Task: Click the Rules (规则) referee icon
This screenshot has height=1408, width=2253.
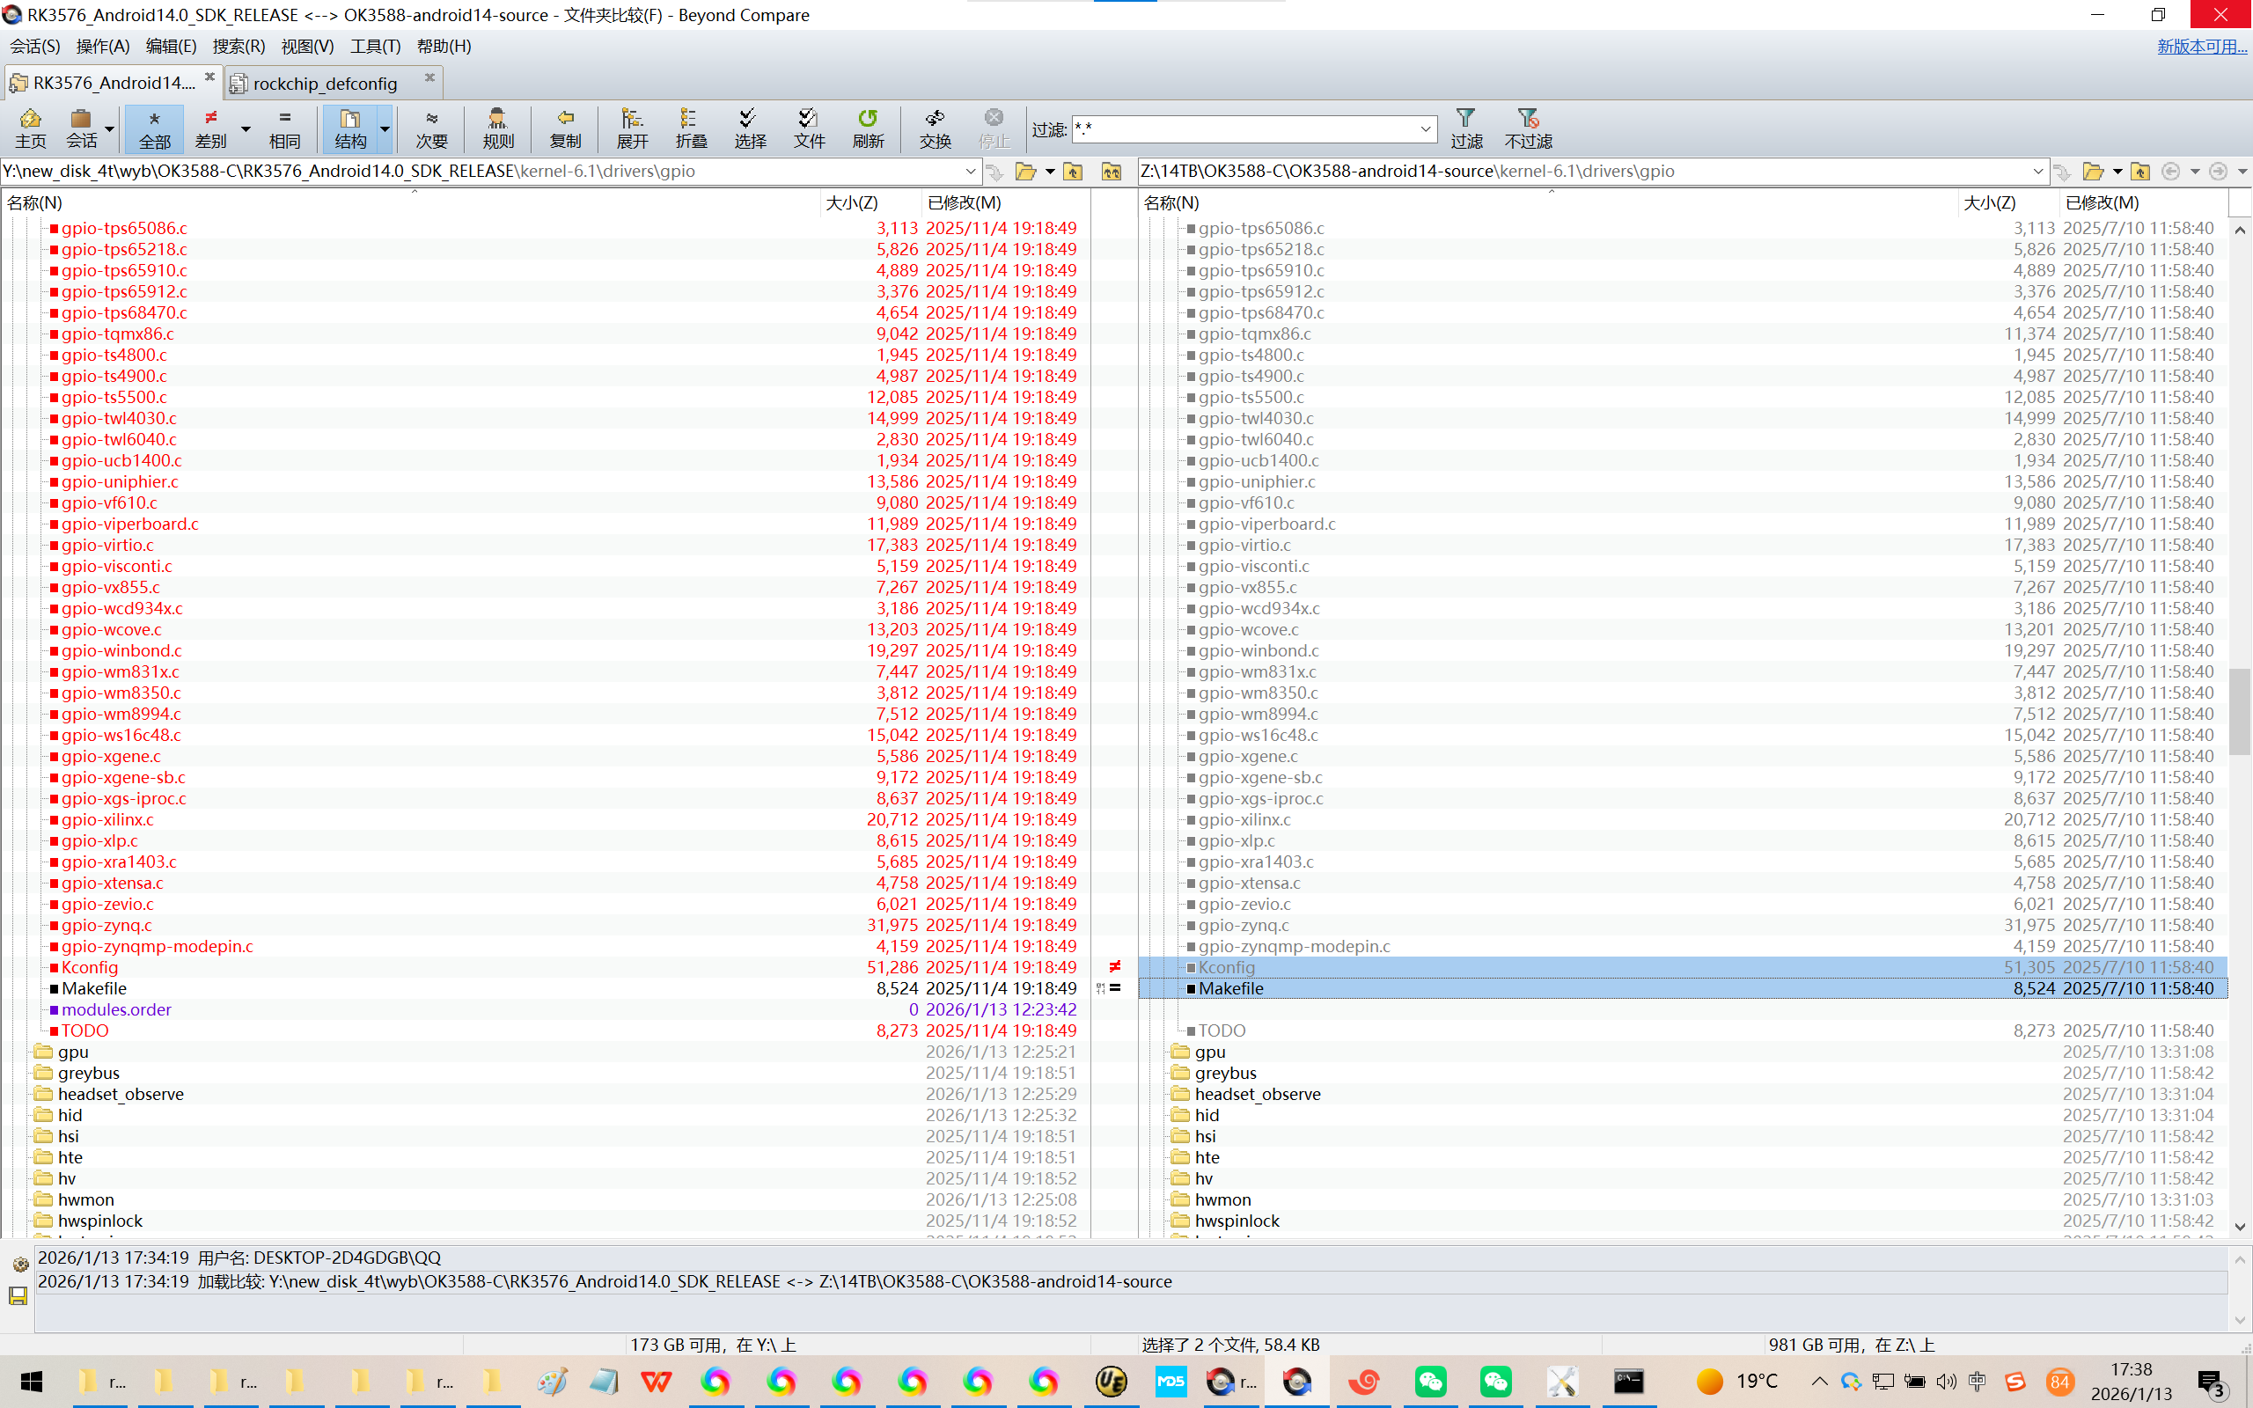Action: 497,128
